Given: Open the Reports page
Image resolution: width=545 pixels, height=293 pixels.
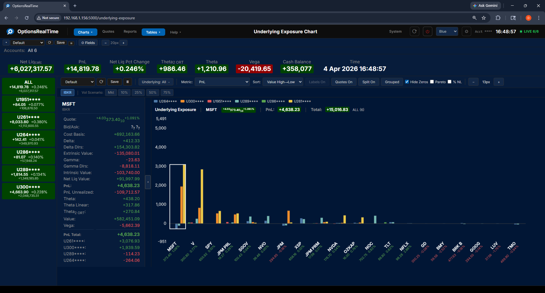Looking at the screenshot, I should click(130, 32).
